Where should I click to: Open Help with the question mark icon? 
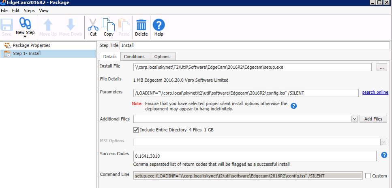pyautogui.click(x=159, y=24)
